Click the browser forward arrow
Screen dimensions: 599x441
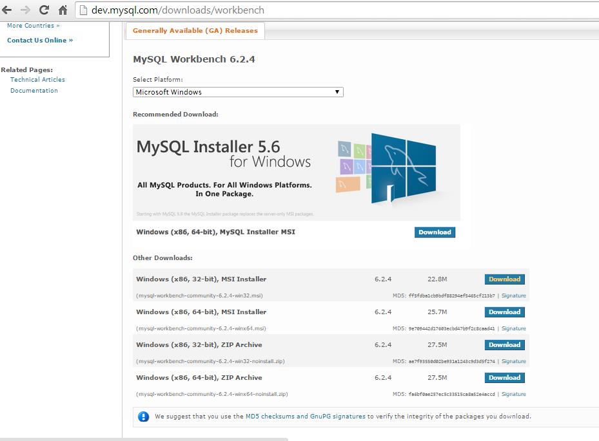[x=25, y=10]
